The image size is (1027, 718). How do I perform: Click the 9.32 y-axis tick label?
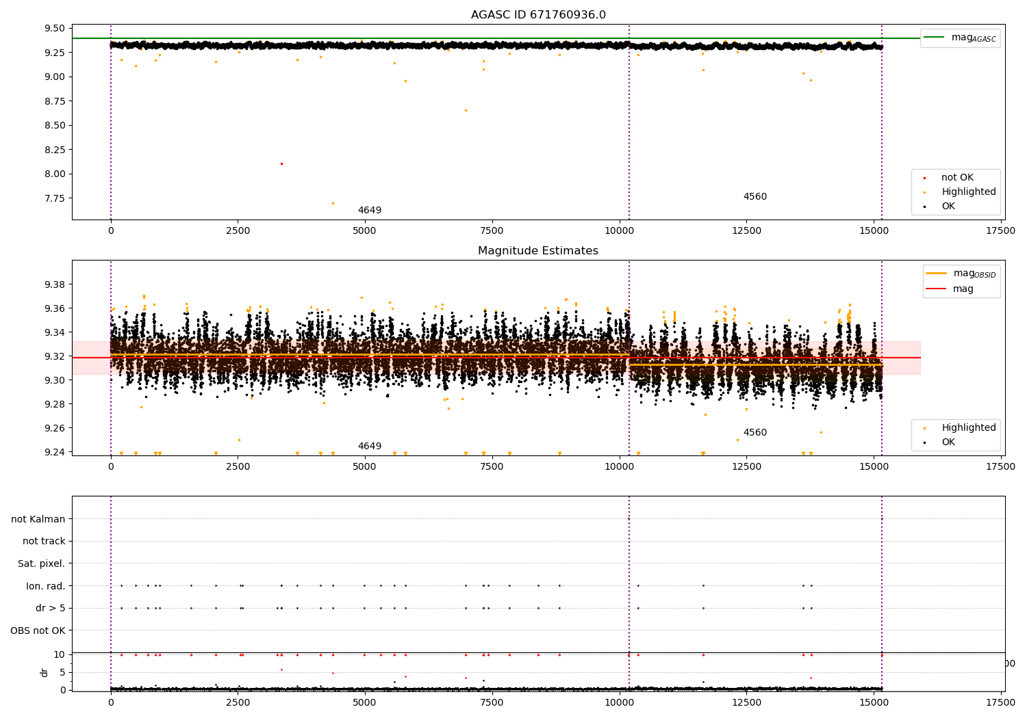click(55, 357)
